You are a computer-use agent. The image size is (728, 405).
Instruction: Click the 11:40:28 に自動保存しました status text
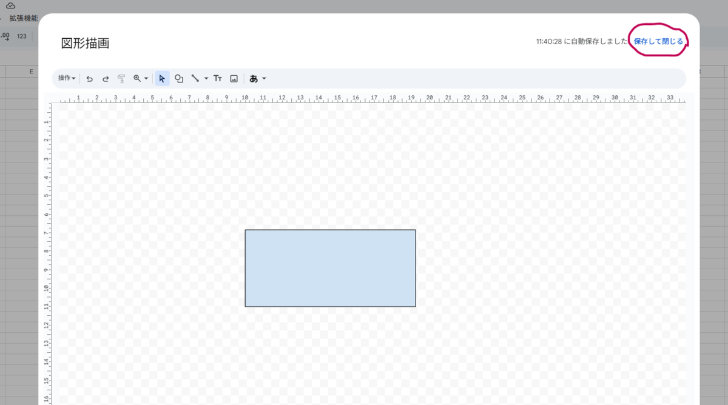582,41
